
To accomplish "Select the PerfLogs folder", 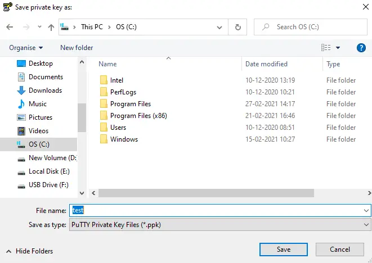I will tap(123, 92).
